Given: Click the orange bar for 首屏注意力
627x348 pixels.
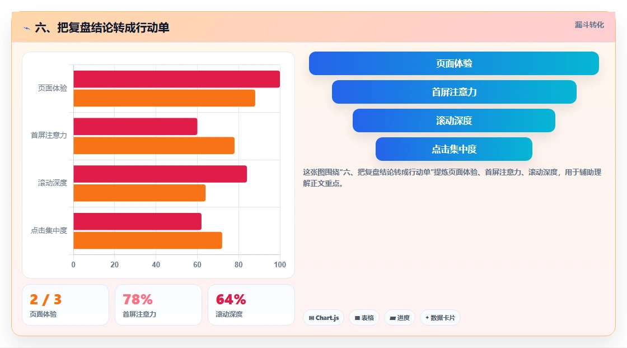Looking at the screenshot, I should point(154,145).
